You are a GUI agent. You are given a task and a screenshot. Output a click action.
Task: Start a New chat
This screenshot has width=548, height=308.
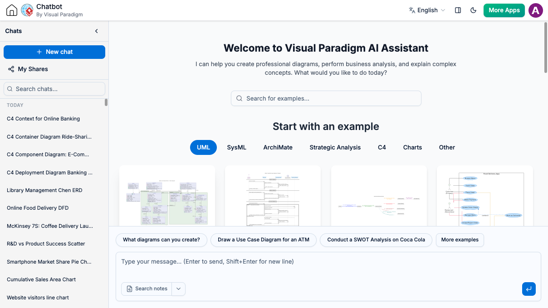click(x=54, y=52)
